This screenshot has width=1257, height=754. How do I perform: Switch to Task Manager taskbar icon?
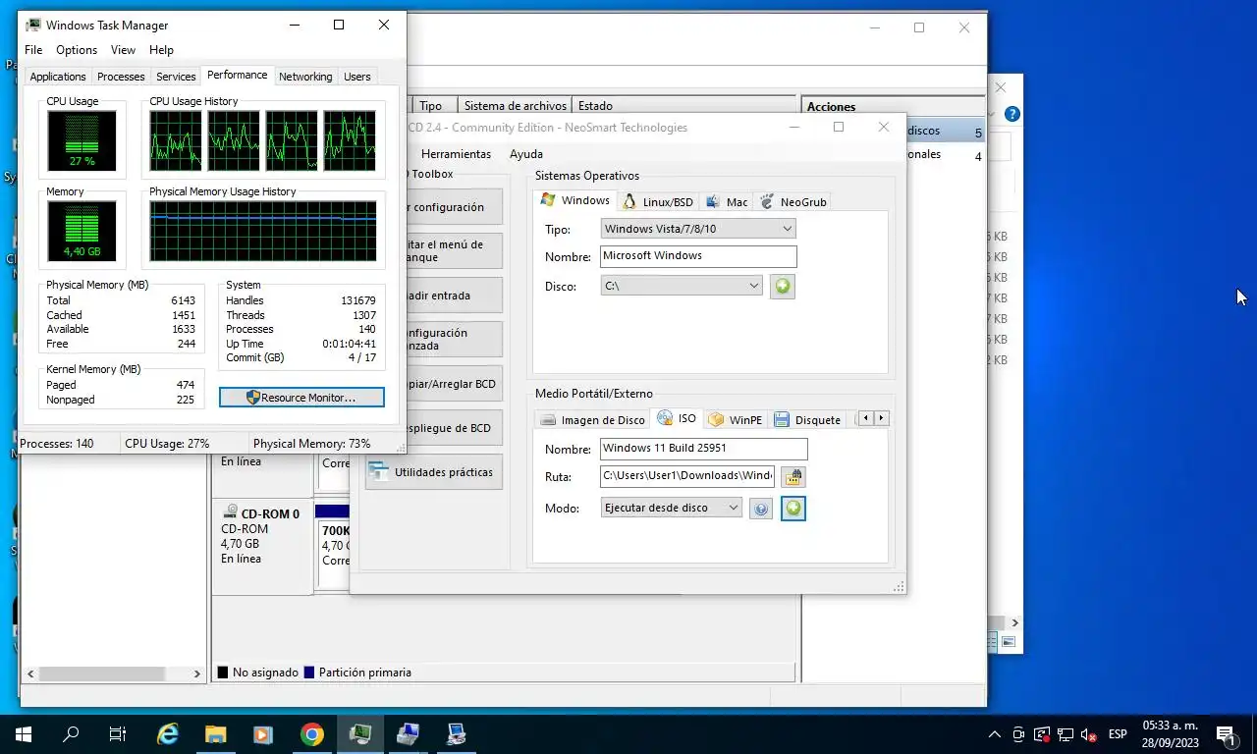pos(359,733)
